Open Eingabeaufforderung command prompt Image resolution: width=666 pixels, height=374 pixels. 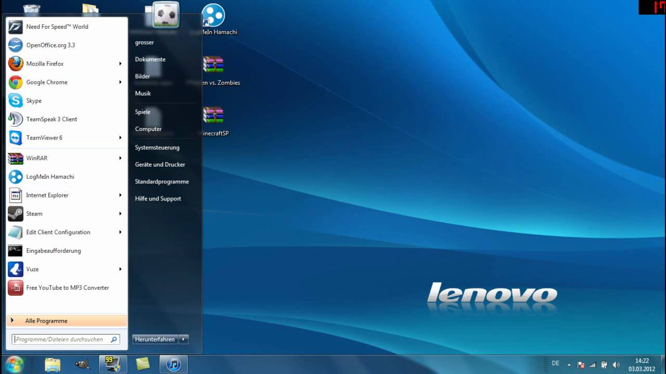coord(67,250)
